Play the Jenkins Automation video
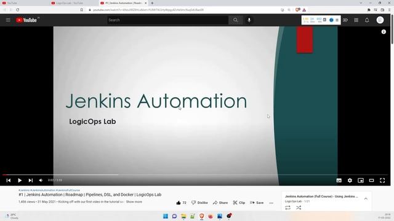This screenshot has width=394, height=221. pyautogui.click(x=20, y=180)
